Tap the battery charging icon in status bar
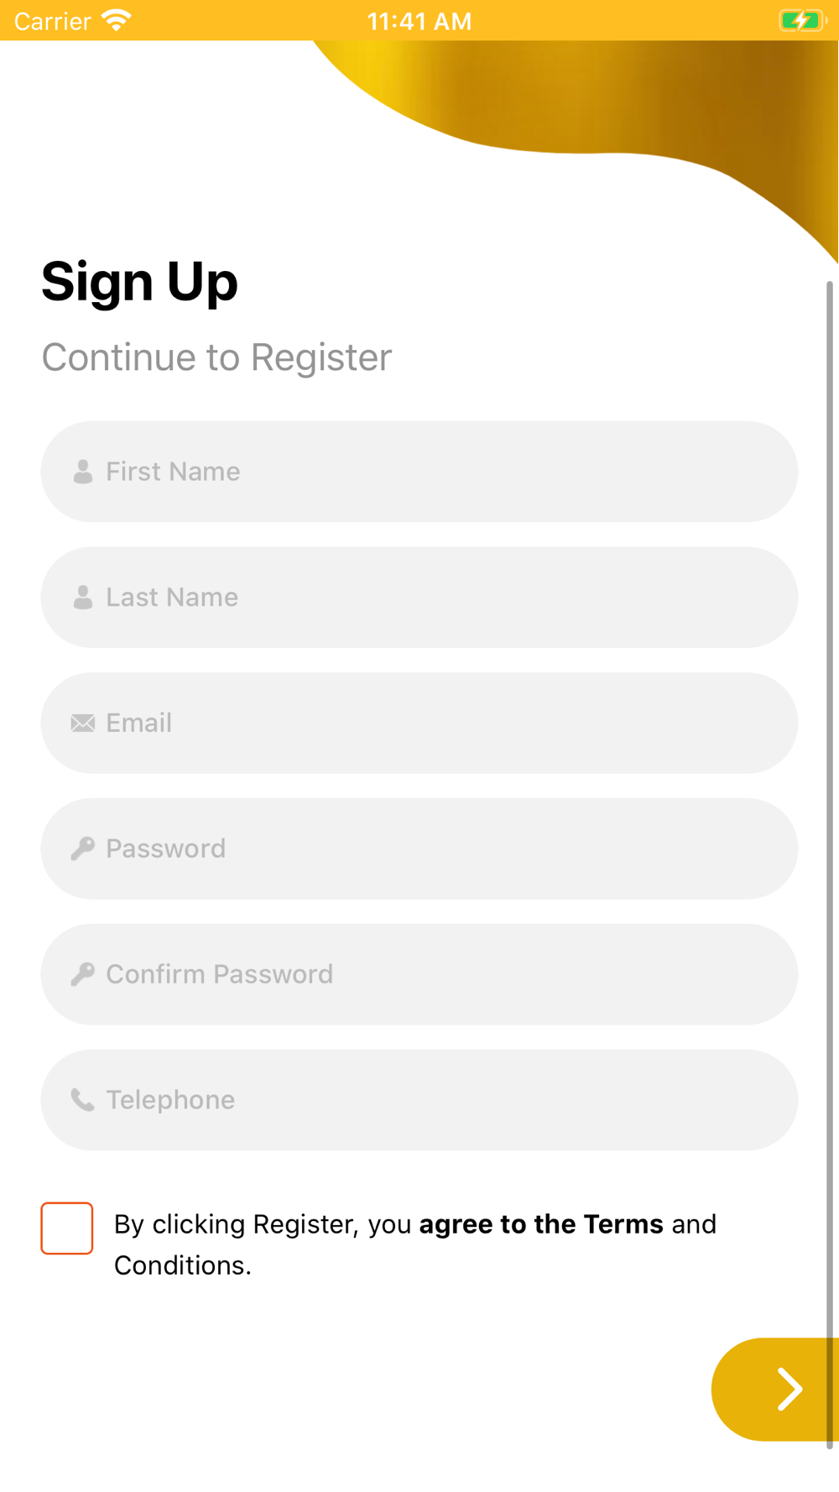 (802, 20)
